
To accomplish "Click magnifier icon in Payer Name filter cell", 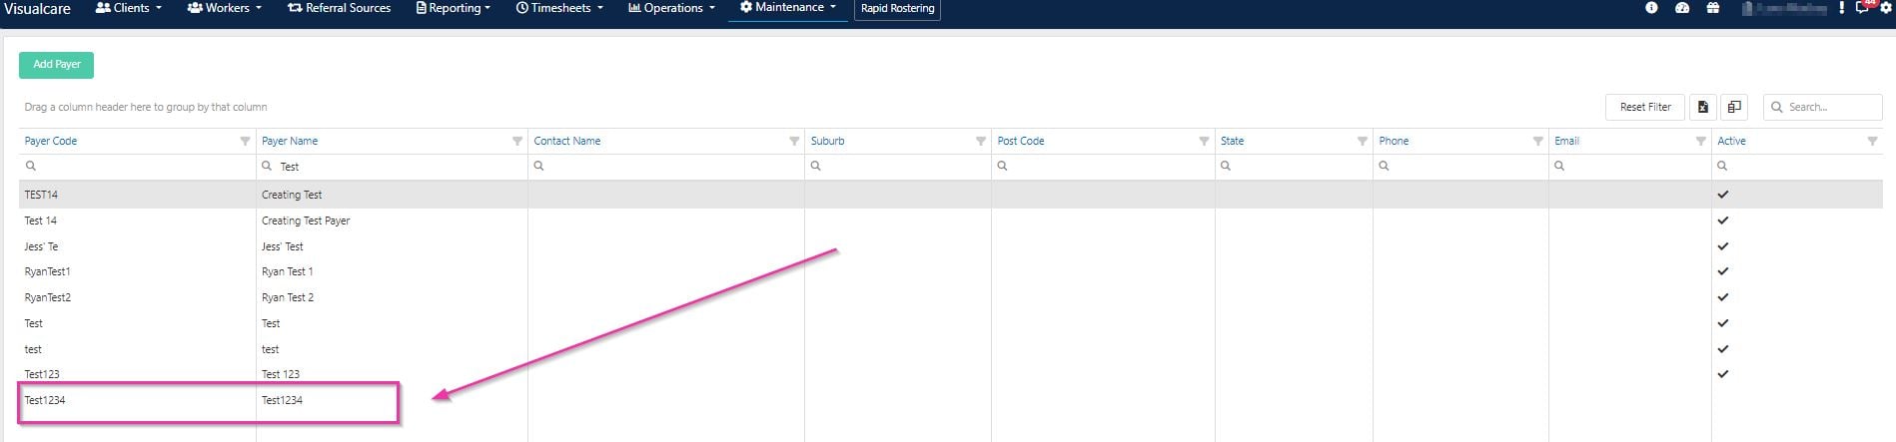I will pos(267,167).
